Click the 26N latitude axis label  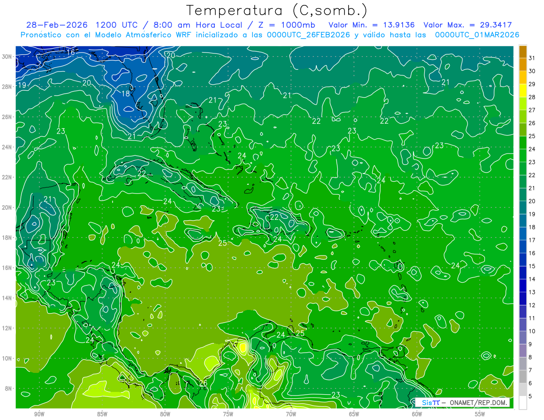coord(7,117)
